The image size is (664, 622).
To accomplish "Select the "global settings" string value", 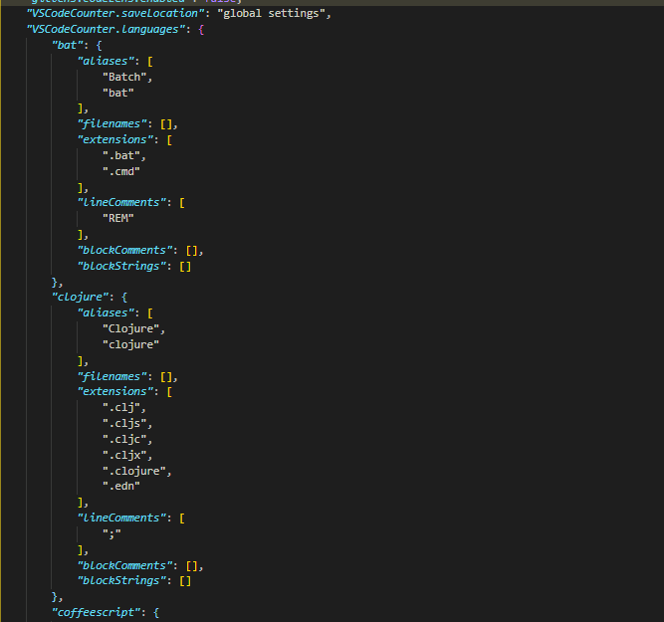I will [x=271, y=14].
